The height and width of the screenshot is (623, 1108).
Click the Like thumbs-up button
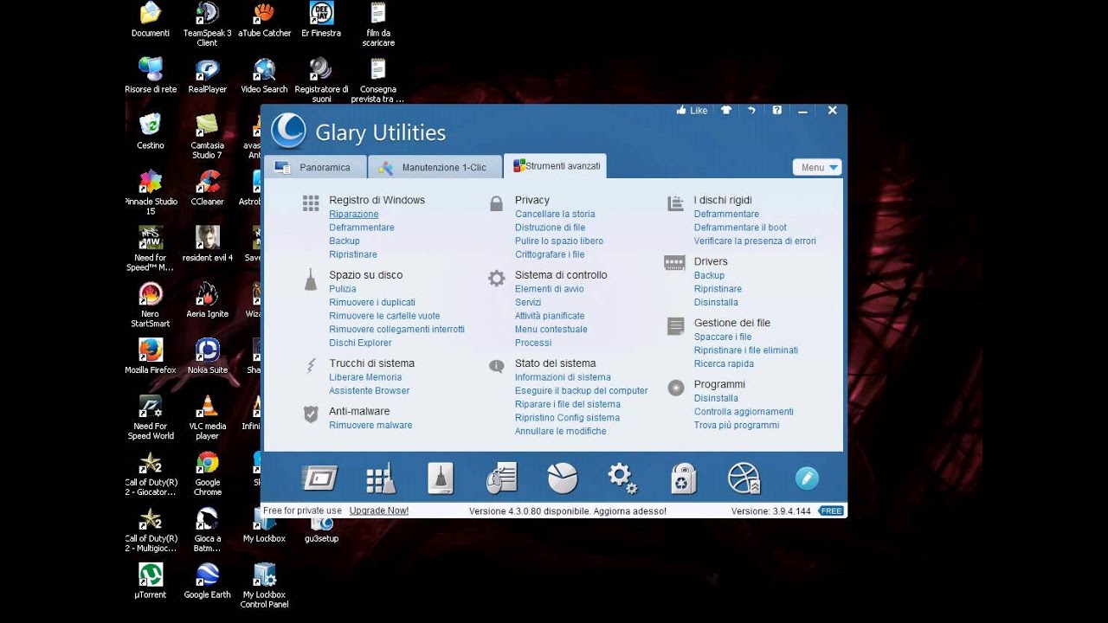pos(692,111)
